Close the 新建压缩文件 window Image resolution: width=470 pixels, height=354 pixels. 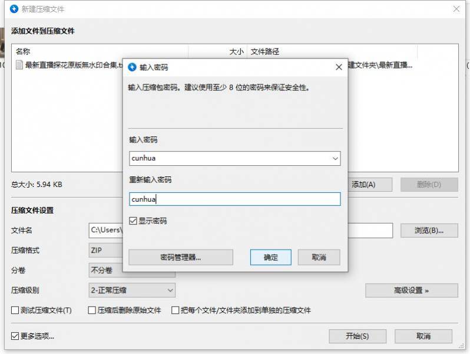[456, 9]
